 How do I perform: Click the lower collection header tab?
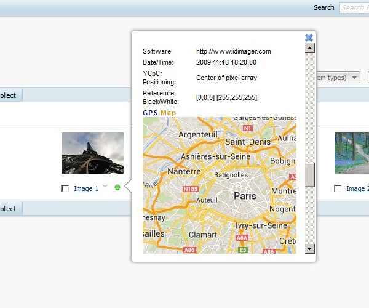tap(11, 209)
